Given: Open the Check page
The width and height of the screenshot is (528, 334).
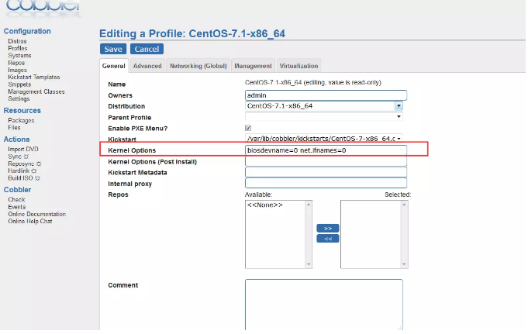Looking at the screenshot, I should 16,200.
